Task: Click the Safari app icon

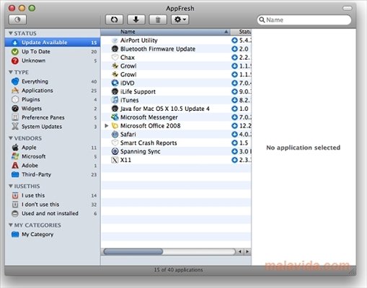Action: (115, 134)
